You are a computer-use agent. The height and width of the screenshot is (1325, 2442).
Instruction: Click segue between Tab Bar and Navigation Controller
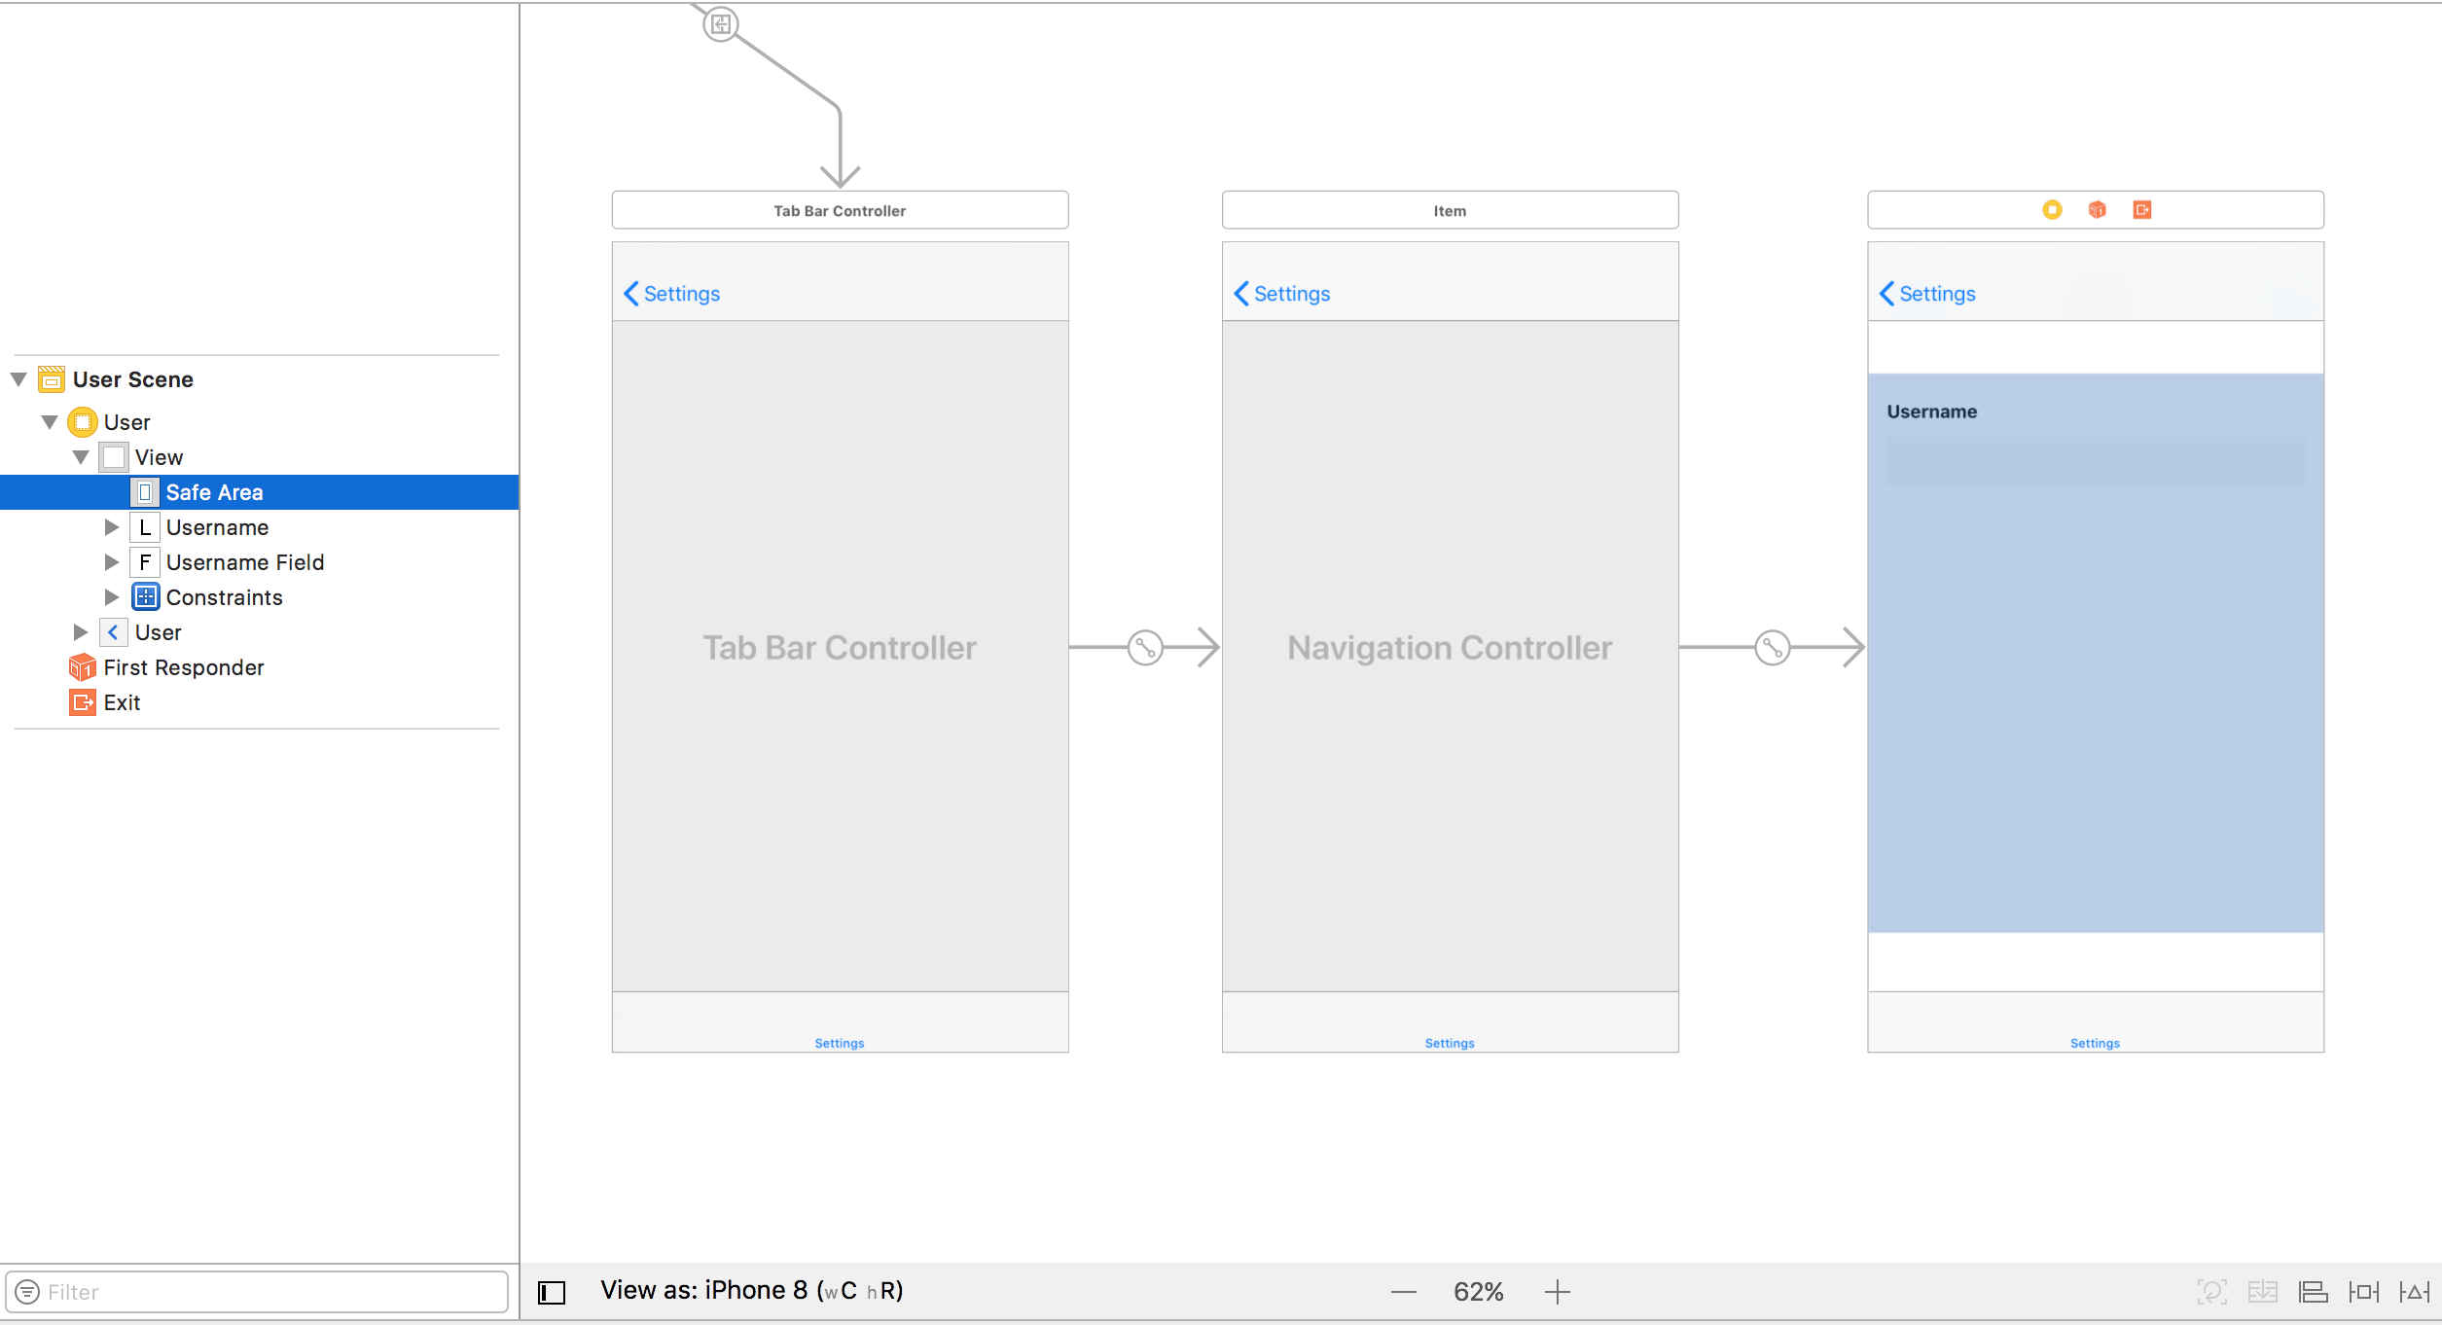(x=1146, y=648)
